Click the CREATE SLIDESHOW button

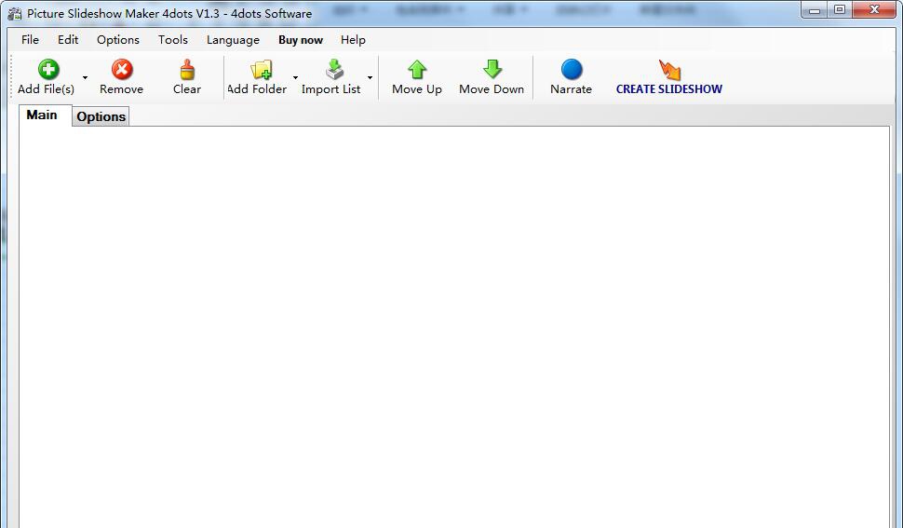[x=668, y=76]
